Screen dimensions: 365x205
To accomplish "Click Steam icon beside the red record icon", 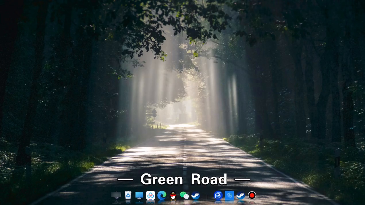I will (240, 196).
